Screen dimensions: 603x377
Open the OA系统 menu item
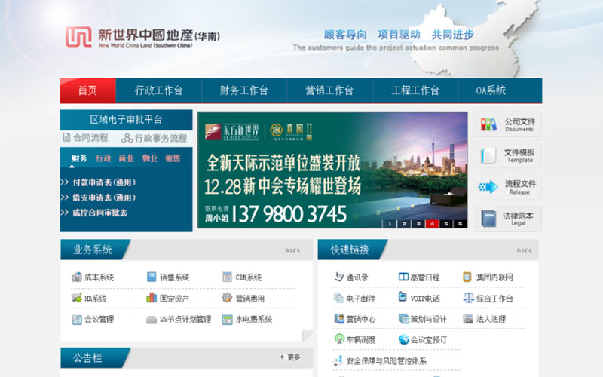(491, 90)
